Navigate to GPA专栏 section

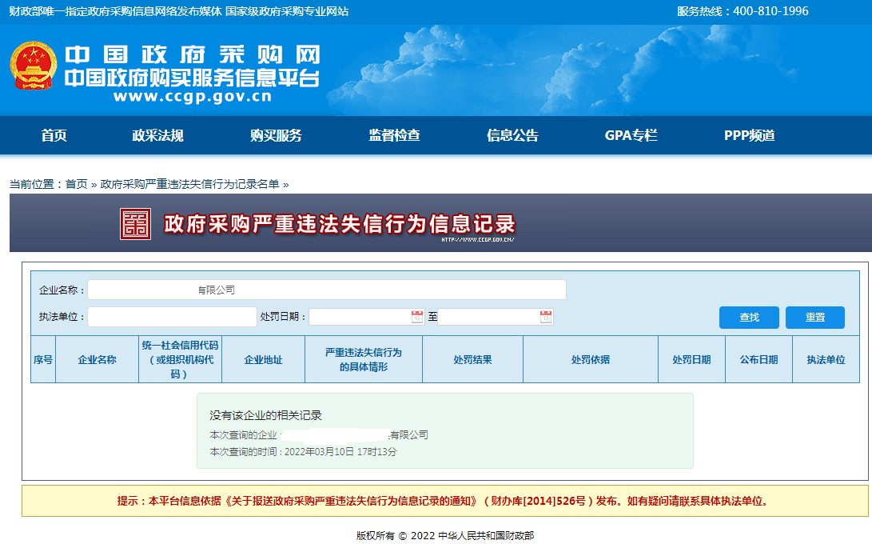631,135
